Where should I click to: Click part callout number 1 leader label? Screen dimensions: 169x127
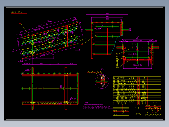20,23
